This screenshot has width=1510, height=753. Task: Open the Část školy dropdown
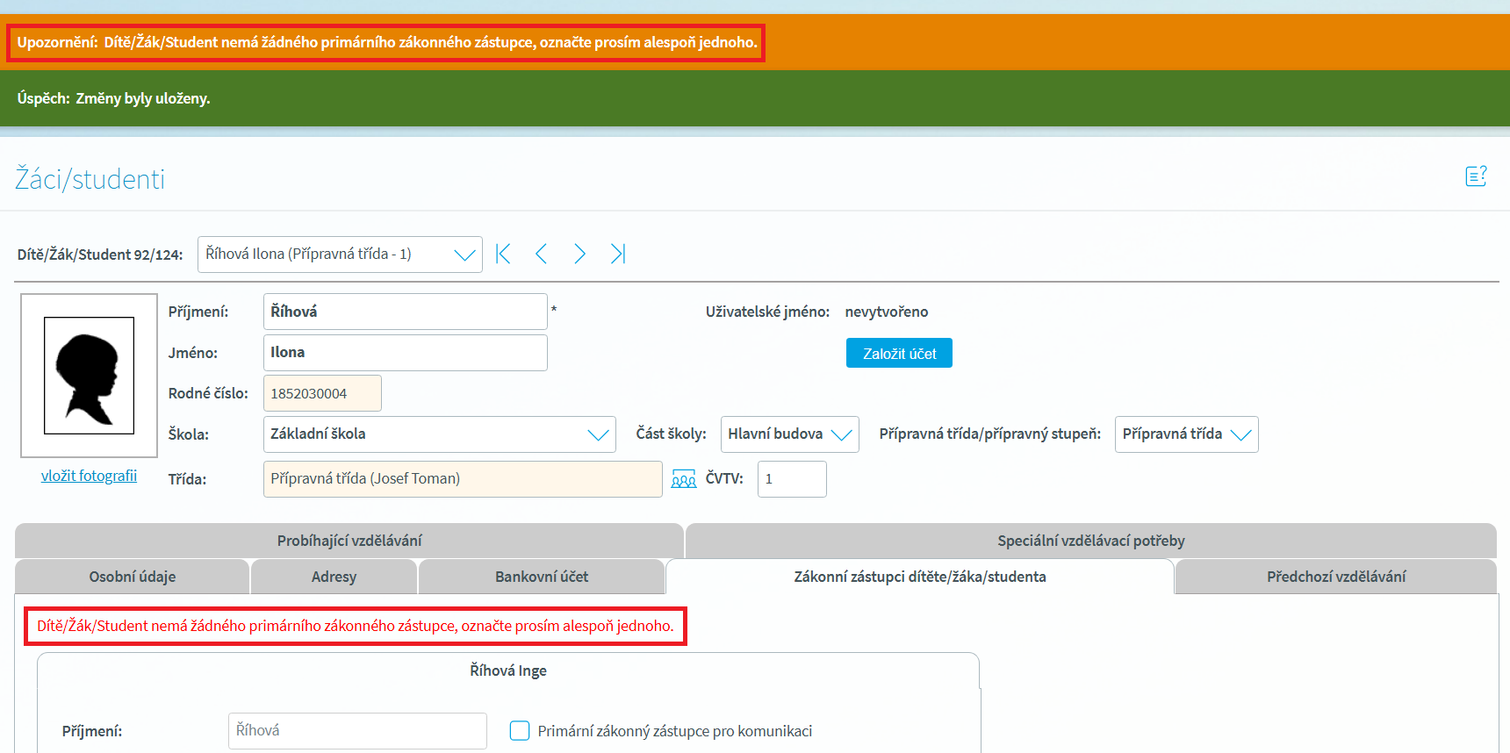(789, 434)
